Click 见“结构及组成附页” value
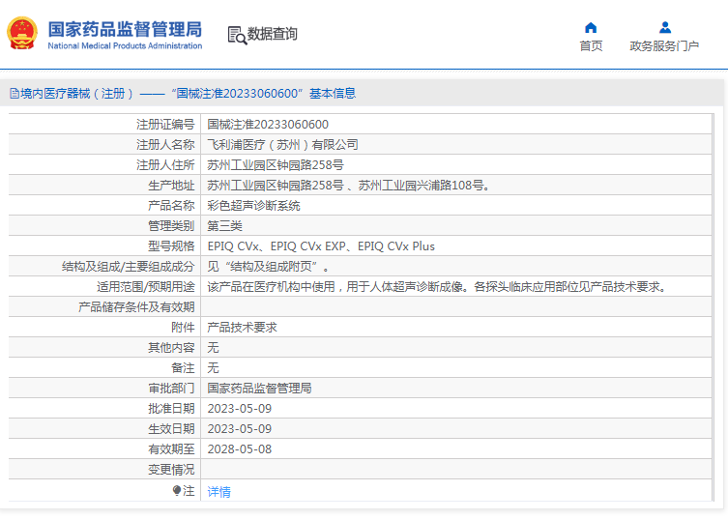Screen dimensions: 728x520 coord(268,267)
